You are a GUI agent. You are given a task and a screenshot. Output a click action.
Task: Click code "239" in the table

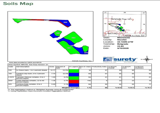tap(10, 70)
